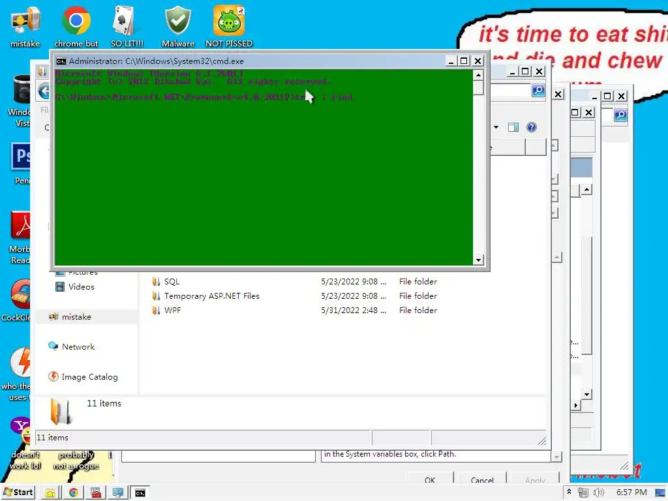Click the down arrow of the right window's scrollbar
This screenshot has width=668, height=501.
tap(586, 395)
